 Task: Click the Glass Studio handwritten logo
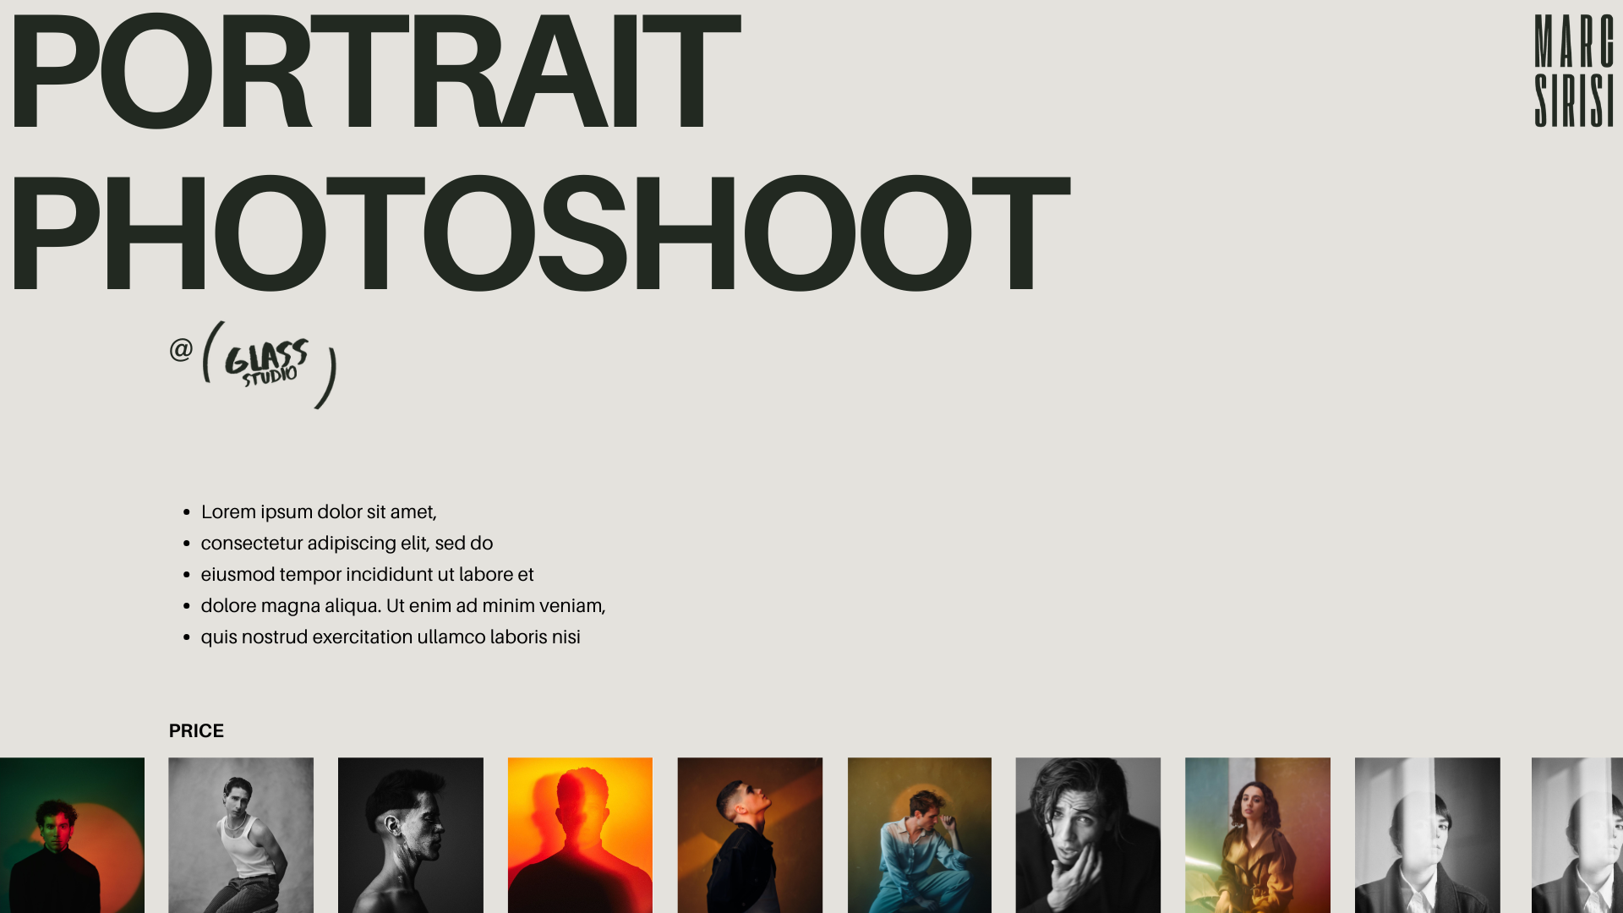coord(270,365)
